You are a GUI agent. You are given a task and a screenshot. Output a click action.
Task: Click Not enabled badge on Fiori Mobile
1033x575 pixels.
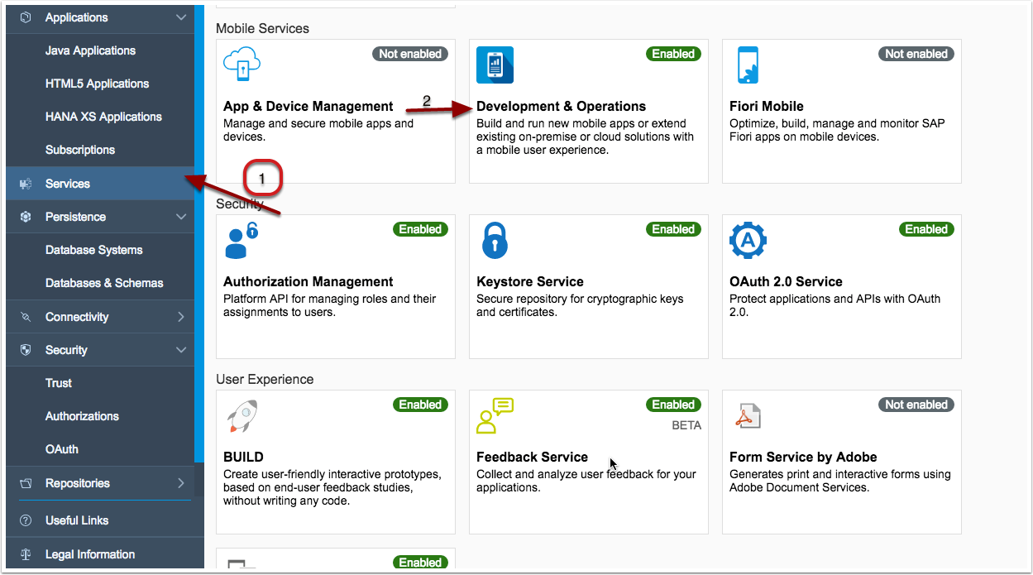(x=916, y=54)
